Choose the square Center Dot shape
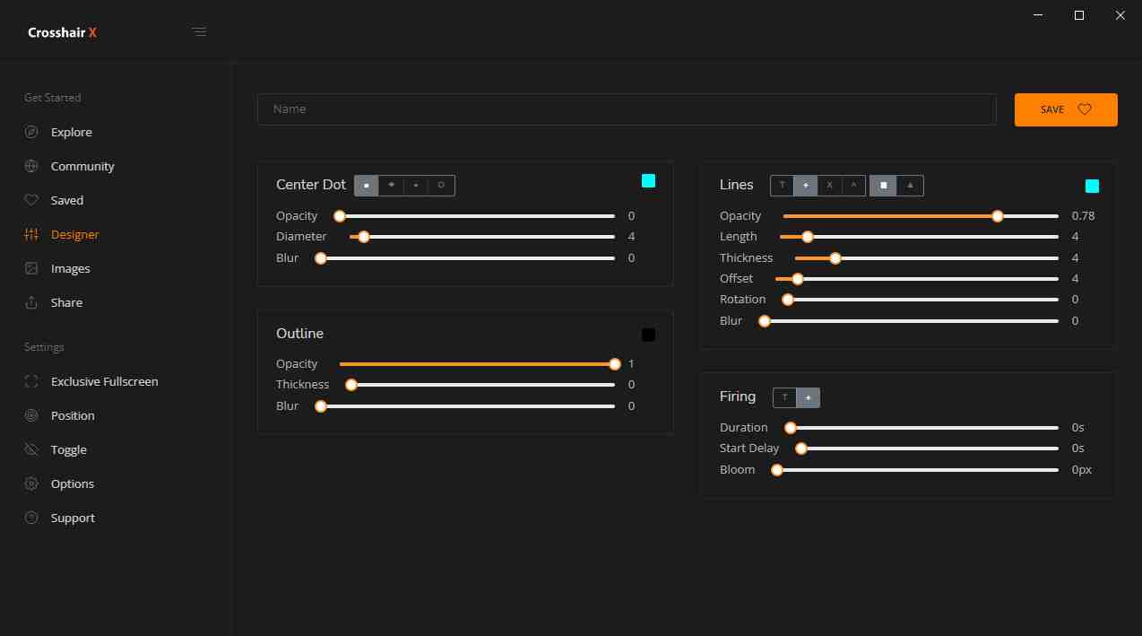The image size is (1142, 636). 366,186
